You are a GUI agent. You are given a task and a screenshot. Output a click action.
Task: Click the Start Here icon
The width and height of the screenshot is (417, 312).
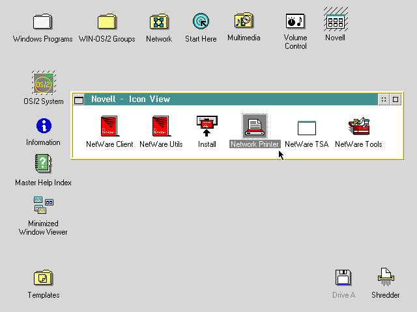point(201,22)
